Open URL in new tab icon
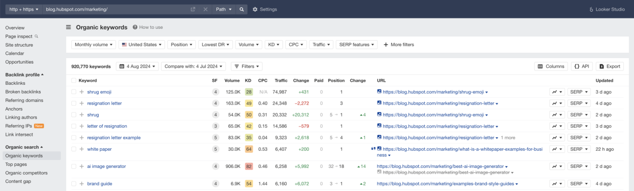 click(x=193, y=9)
